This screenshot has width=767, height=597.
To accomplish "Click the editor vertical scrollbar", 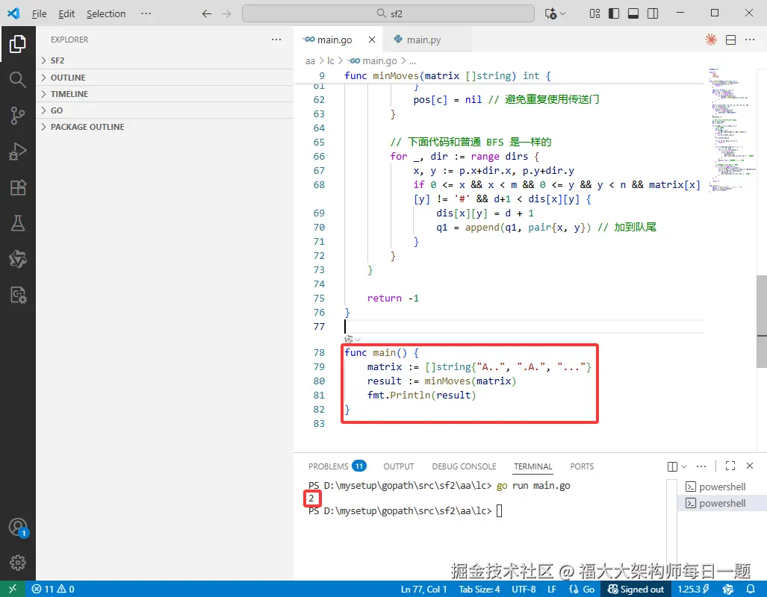I will tap(762, 322).
